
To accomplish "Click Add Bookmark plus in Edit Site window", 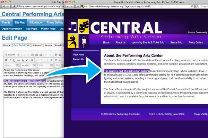I will (x=14, y=6).
